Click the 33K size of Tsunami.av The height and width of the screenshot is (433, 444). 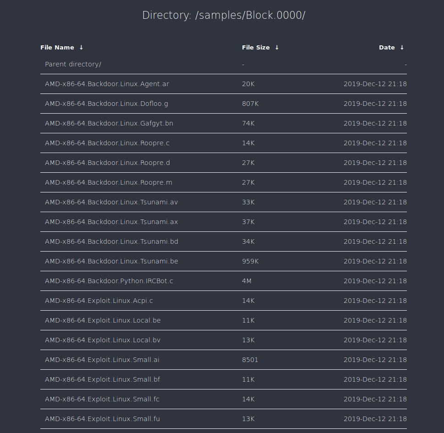pyautogui.click(x=248, y=202)
